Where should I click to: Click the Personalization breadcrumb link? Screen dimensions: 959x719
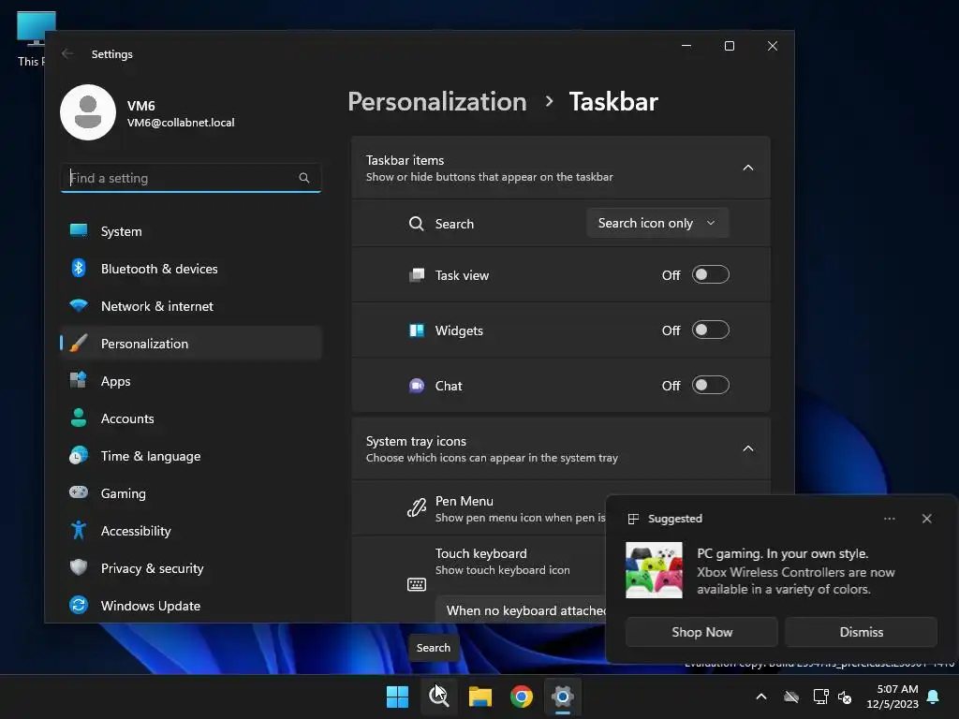click(x=437, y=101)
